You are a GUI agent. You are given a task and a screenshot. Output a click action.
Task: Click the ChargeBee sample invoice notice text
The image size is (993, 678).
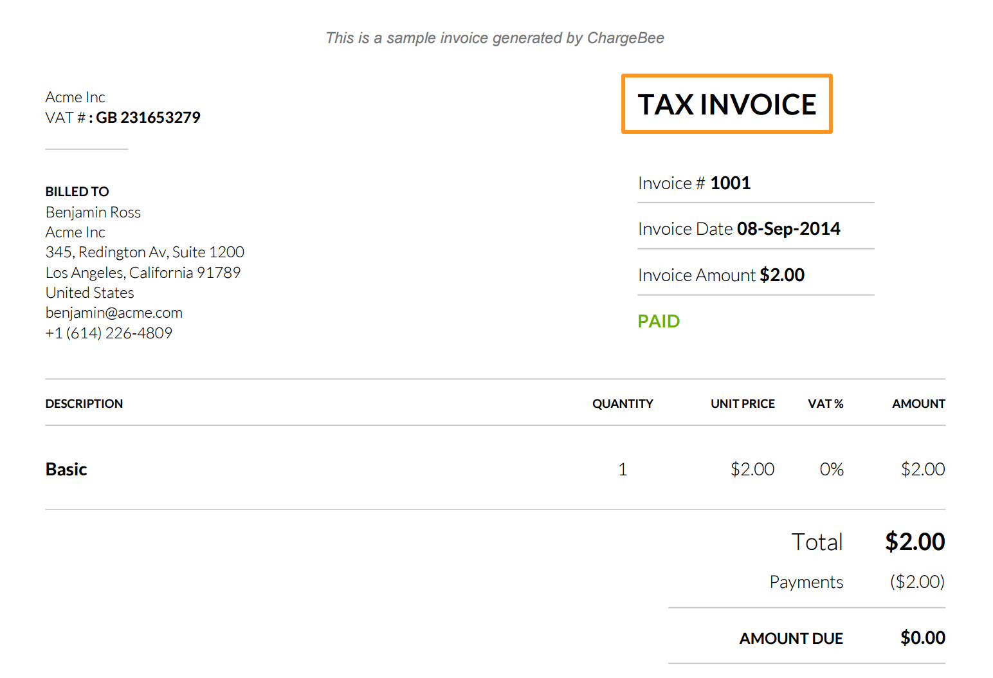pos(495,38)
